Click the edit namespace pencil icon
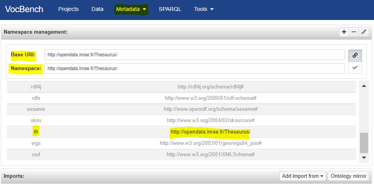 coord(364,32)
